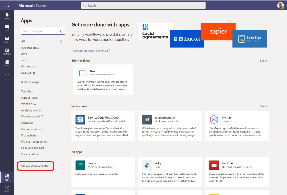Open the Help icon in sidebar

pos(7,189)
